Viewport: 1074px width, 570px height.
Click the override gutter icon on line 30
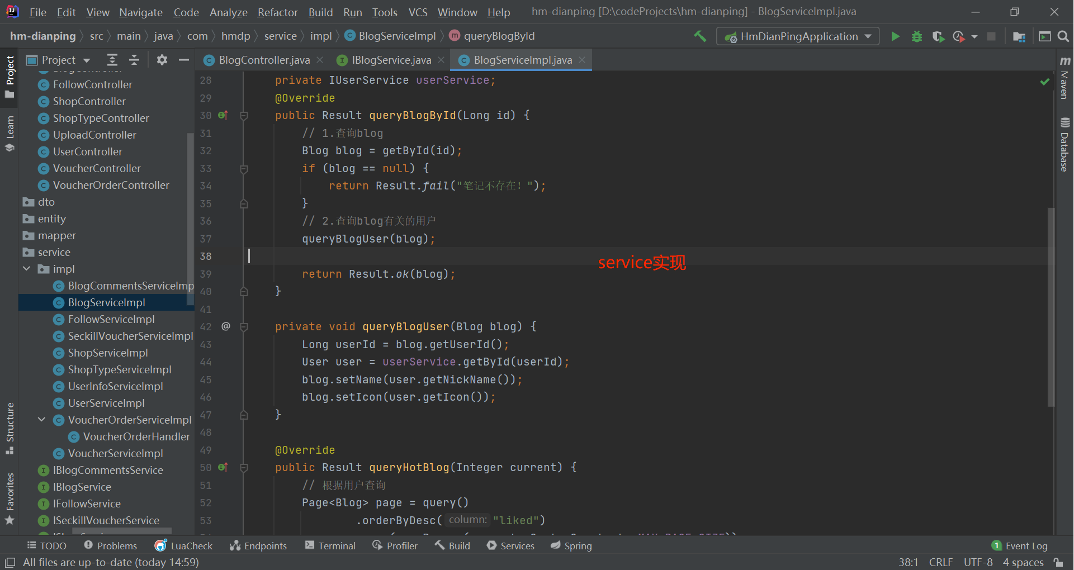223,116
